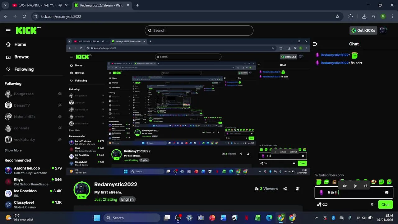Click the KICK beta logo

(28, 30)
